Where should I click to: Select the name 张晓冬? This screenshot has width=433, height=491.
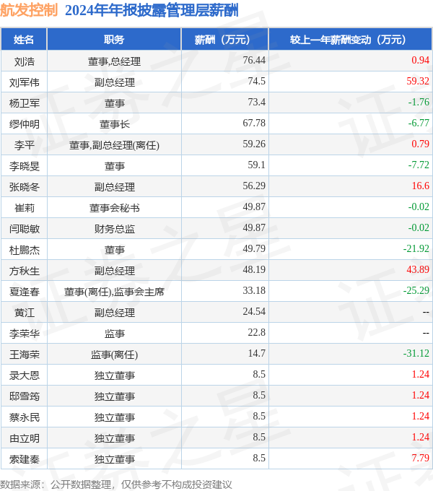25,187
